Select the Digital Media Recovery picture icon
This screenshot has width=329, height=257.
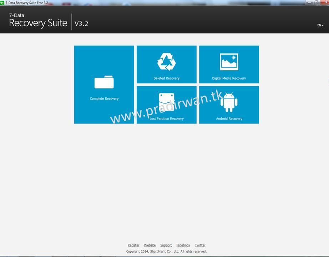coord(229,62)
